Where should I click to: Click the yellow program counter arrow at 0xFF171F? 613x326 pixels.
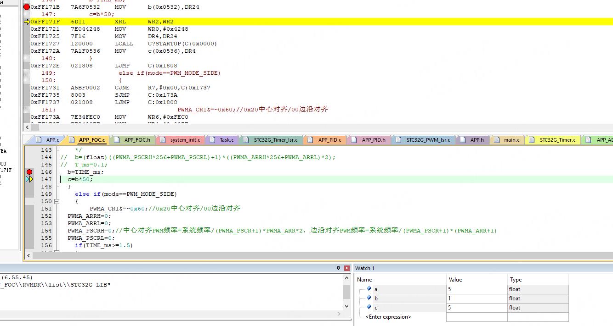(x=26, y=22)
